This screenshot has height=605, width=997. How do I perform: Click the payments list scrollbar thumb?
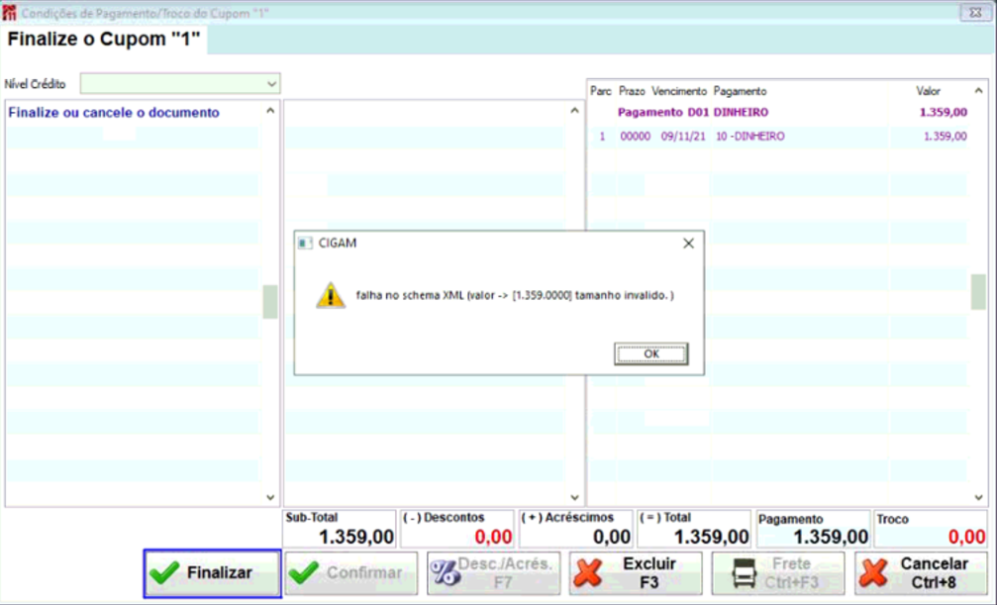(978, 292)
